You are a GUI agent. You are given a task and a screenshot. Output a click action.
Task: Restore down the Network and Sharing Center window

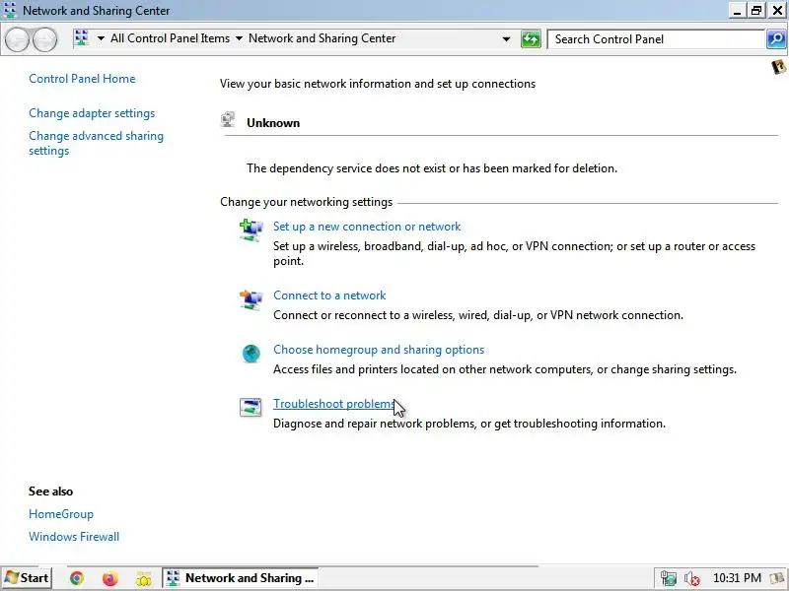pyautogui.click(x=756, y=11)
